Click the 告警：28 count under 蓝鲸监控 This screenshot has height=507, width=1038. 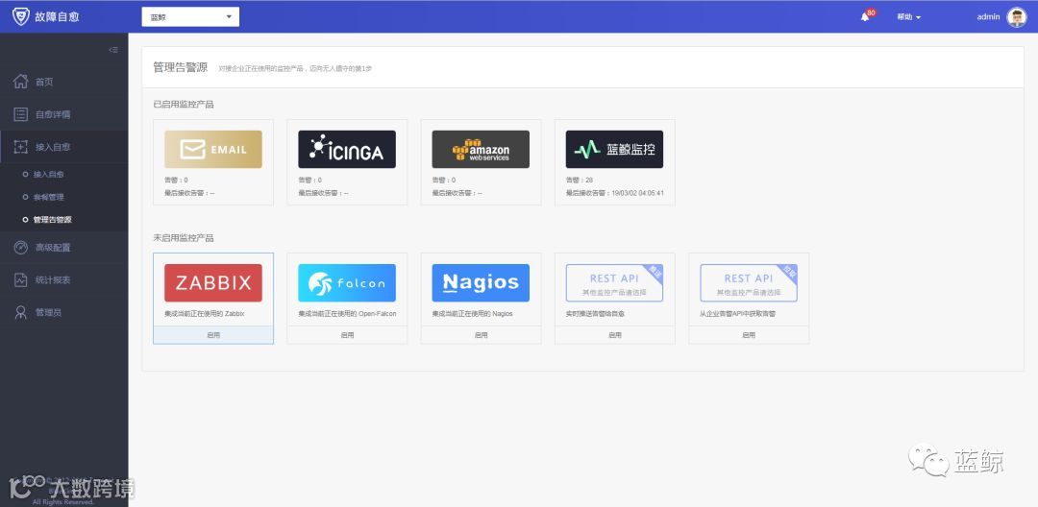(580, 180)
